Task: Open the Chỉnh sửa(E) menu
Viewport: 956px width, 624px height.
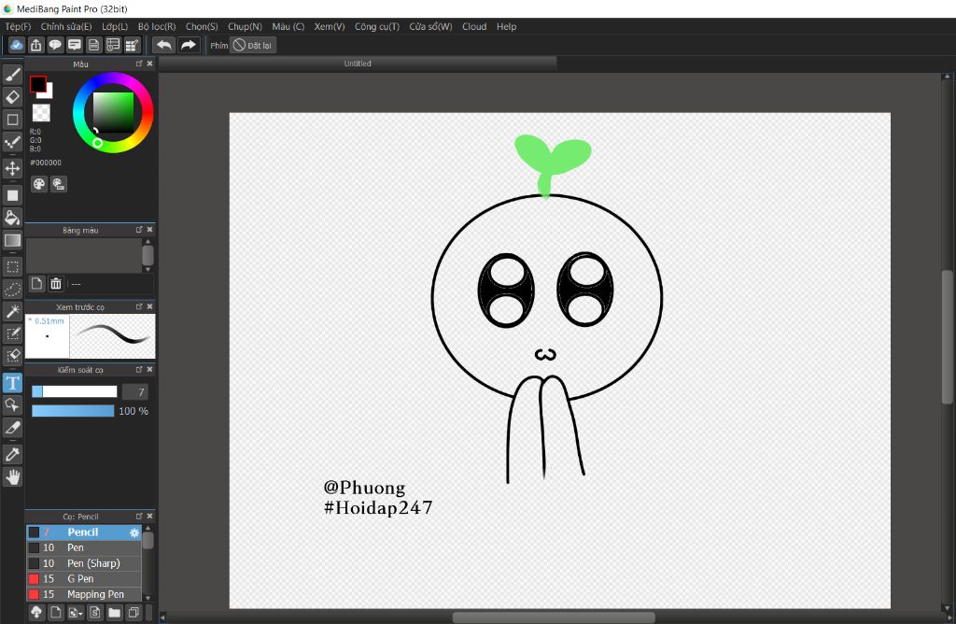Action: tap(66, 27)
